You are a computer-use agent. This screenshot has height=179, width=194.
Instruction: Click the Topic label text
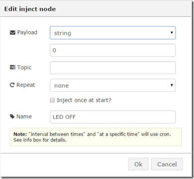coord(24,67)
